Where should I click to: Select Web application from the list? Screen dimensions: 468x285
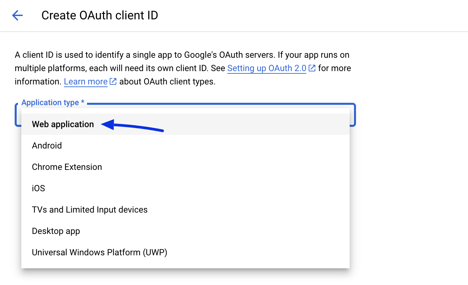pos(185,124)
